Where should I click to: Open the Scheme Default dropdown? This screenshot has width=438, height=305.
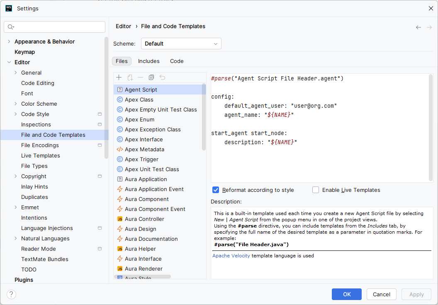pos(181,44)
